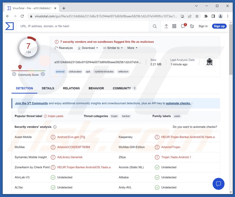The width and height of the screenshot is (235, 197).
Task: Click browser forward arrow
Action: pyautogui.click(x=15, y=16)
